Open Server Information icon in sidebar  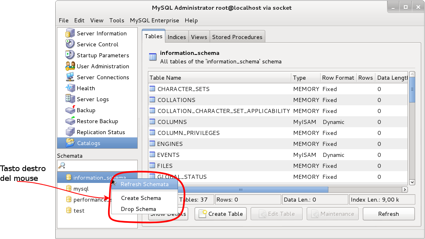pyautogui.click(x=70, y=33)
